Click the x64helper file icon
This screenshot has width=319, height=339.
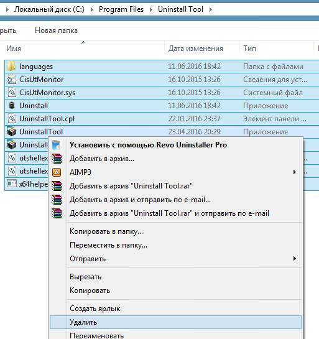pyautogui.click(x=11, y=183)
